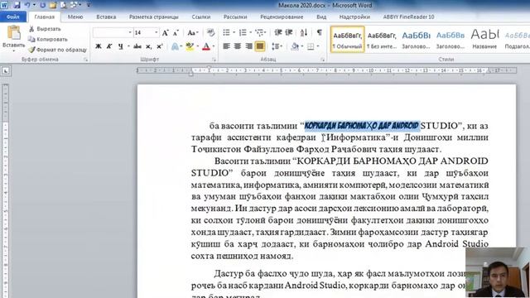The width and height of the screenshot is (530, 298).
Task: Decrease paragraph indent
Action: [278, 33]
